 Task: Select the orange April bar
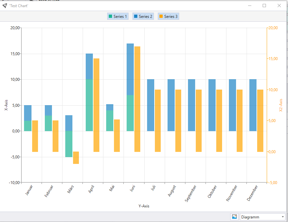click(96, 105)
